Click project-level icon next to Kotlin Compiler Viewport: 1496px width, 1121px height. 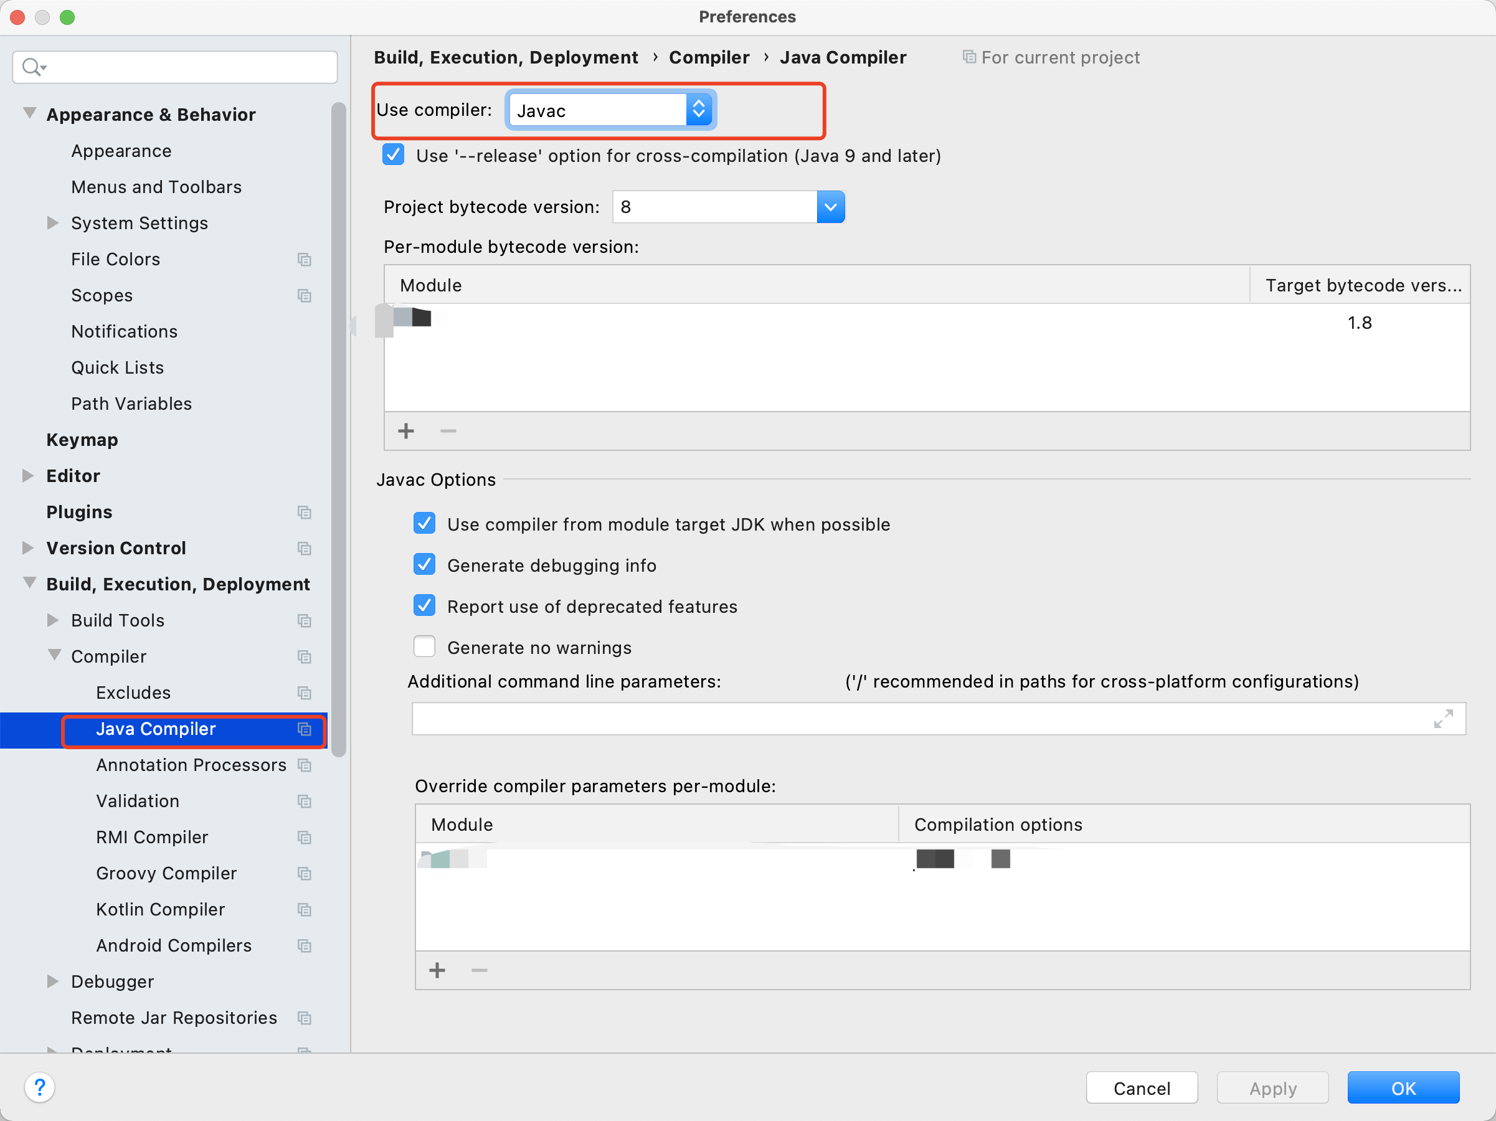pyautogui.click(x=305, y=909)
